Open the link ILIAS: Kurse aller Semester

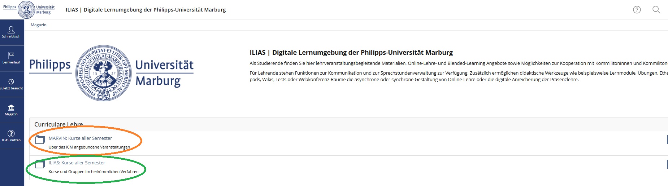tap(77, 163)
